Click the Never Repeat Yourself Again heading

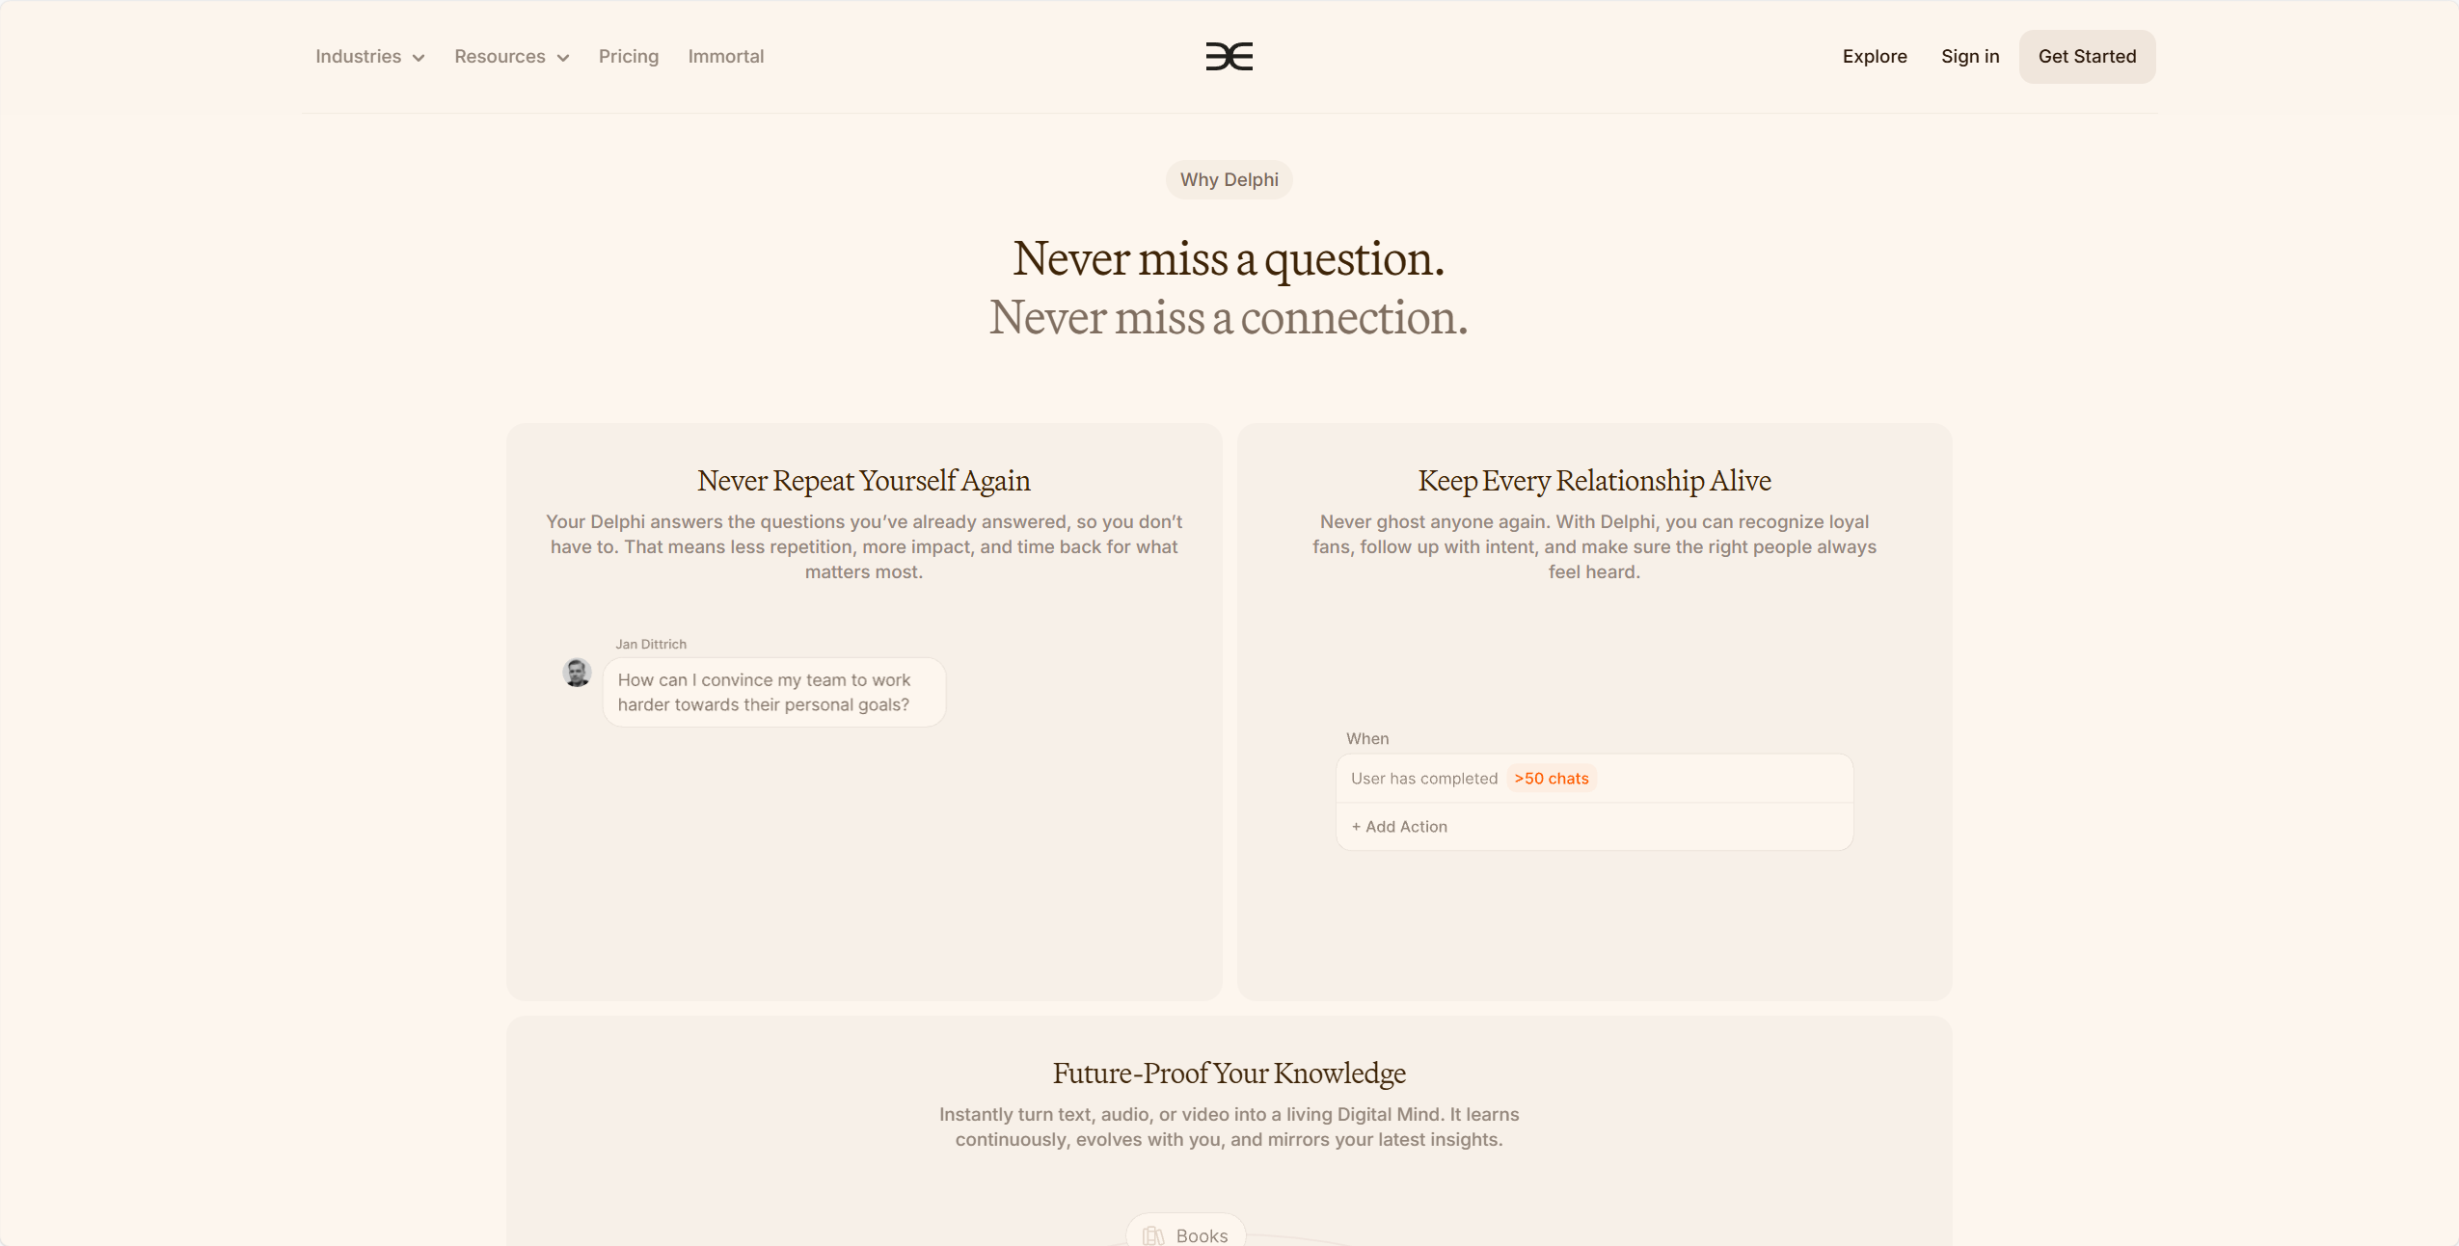(x=863, y=481)
